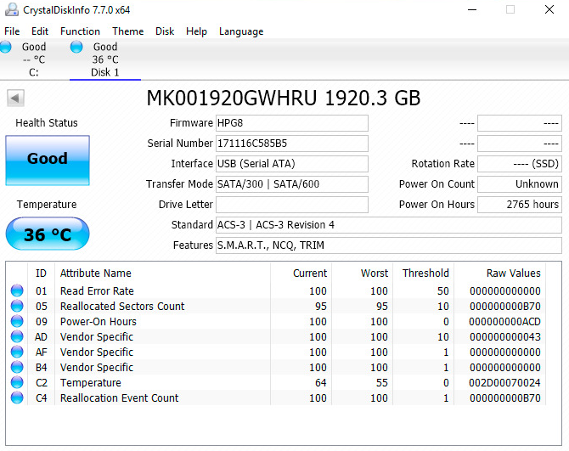569x451 pixels.
Task: Click status orb for Reallocated Sectors Count
Action: (17, 306)
